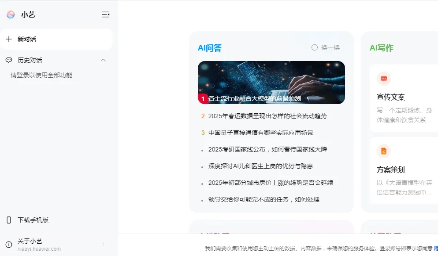Select the 方案策划 document icon
Viewport: 438px width, 256px height.
[384, 151]
